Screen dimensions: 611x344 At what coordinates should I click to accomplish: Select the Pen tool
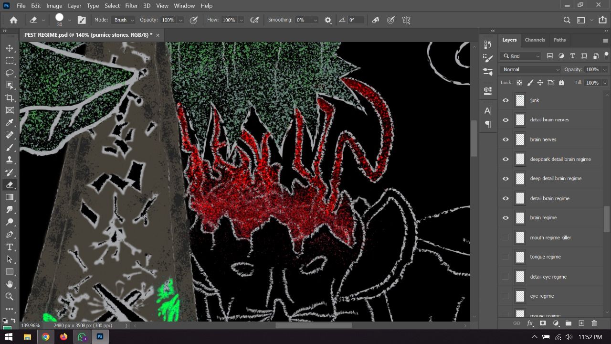pyautogui.click(x=10, y=235)
